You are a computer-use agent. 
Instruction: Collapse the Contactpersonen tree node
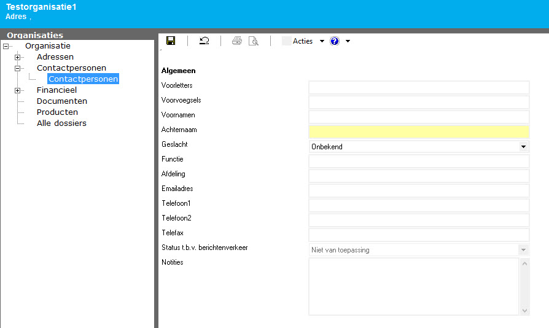pos(18,68)
